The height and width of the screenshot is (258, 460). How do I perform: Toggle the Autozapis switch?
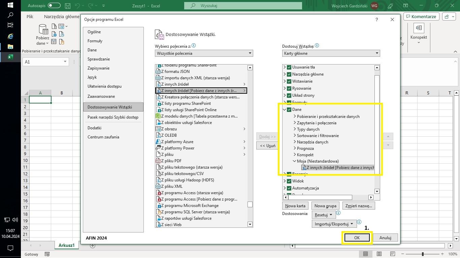coord(54,6)
